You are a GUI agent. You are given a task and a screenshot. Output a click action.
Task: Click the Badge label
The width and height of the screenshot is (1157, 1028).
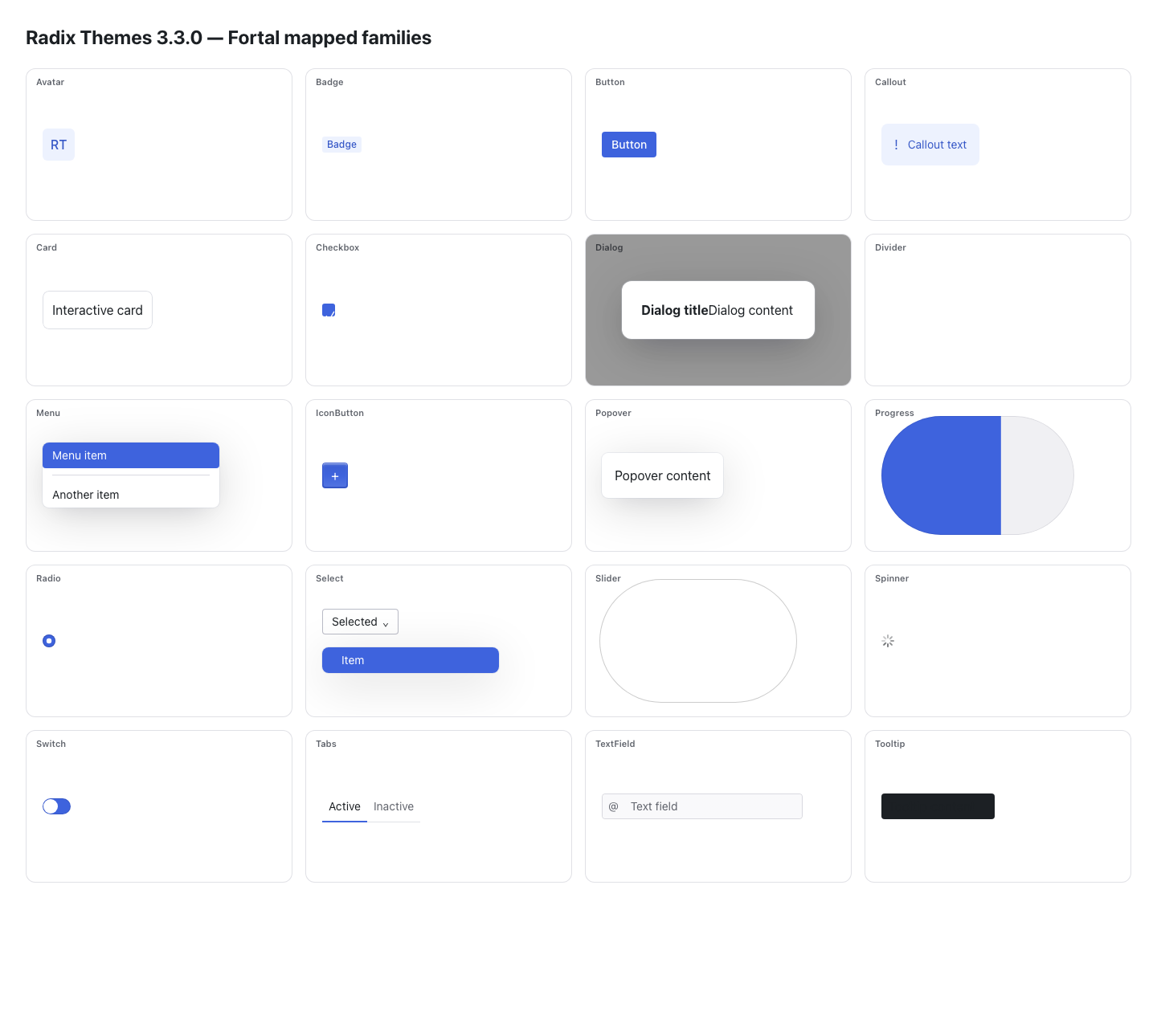click(341, 145)
